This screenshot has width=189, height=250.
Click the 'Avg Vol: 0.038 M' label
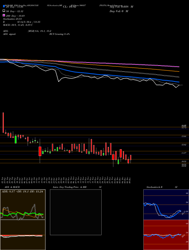pyautogui.click(x=121, y=7)
